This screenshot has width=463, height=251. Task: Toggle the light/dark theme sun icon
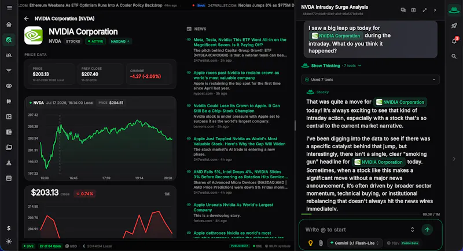9,241
